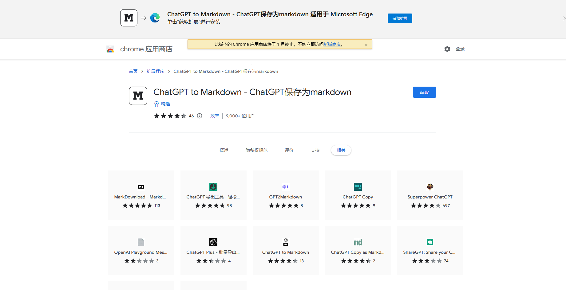Click the ChatGPT Plus 批量导出 icon
The height and width of the screenshot is (290, 566).
(213, 242)
